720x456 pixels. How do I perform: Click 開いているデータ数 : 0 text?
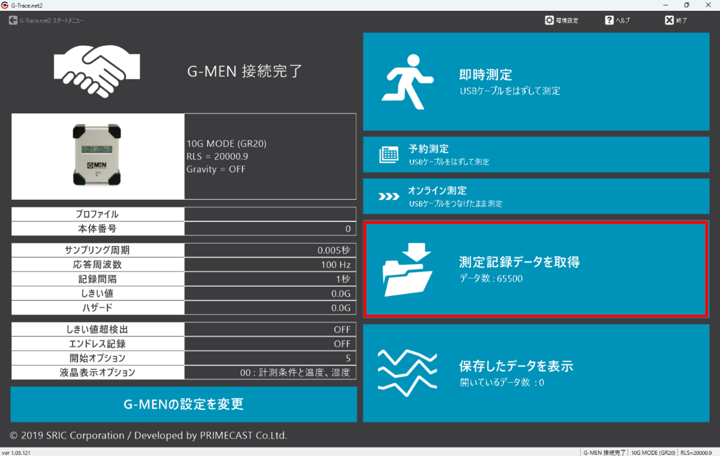(502, 382)
